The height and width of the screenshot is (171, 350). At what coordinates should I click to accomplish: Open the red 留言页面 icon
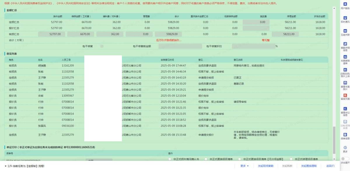coord(345,96)
